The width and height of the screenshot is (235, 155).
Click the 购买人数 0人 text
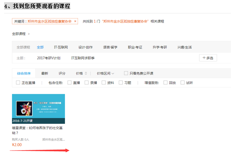pyautogui.click(x=20, y=139)
